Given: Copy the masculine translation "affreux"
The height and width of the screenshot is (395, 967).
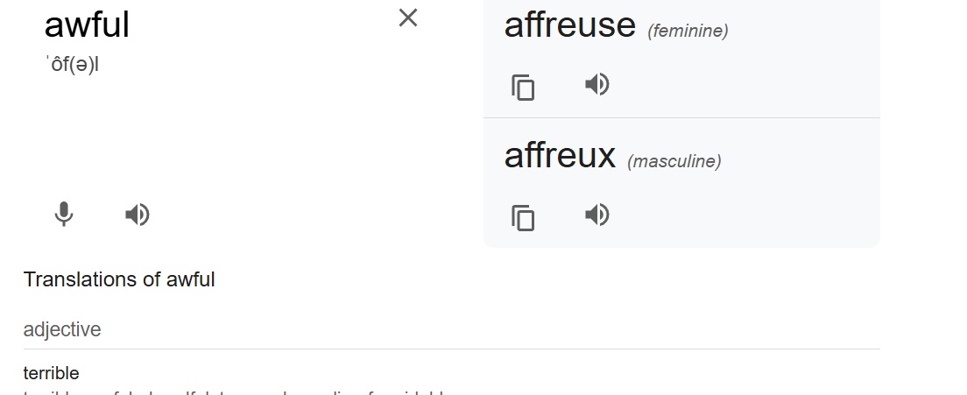Looking at the screenshot, I should [x=523, y=216].
